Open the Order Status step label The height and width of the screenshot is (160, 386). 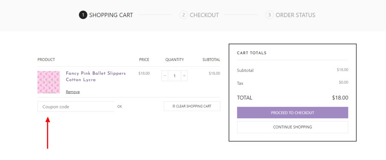295,15
